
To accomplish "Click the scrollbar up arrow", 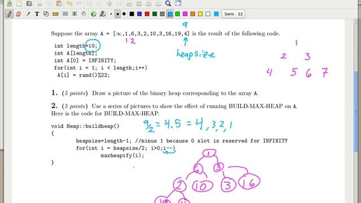I will pyautogui.click(x=356, y=21).
